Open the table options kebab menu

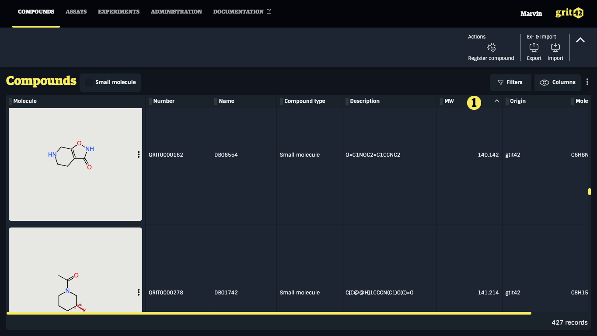(x=587, y=82)
